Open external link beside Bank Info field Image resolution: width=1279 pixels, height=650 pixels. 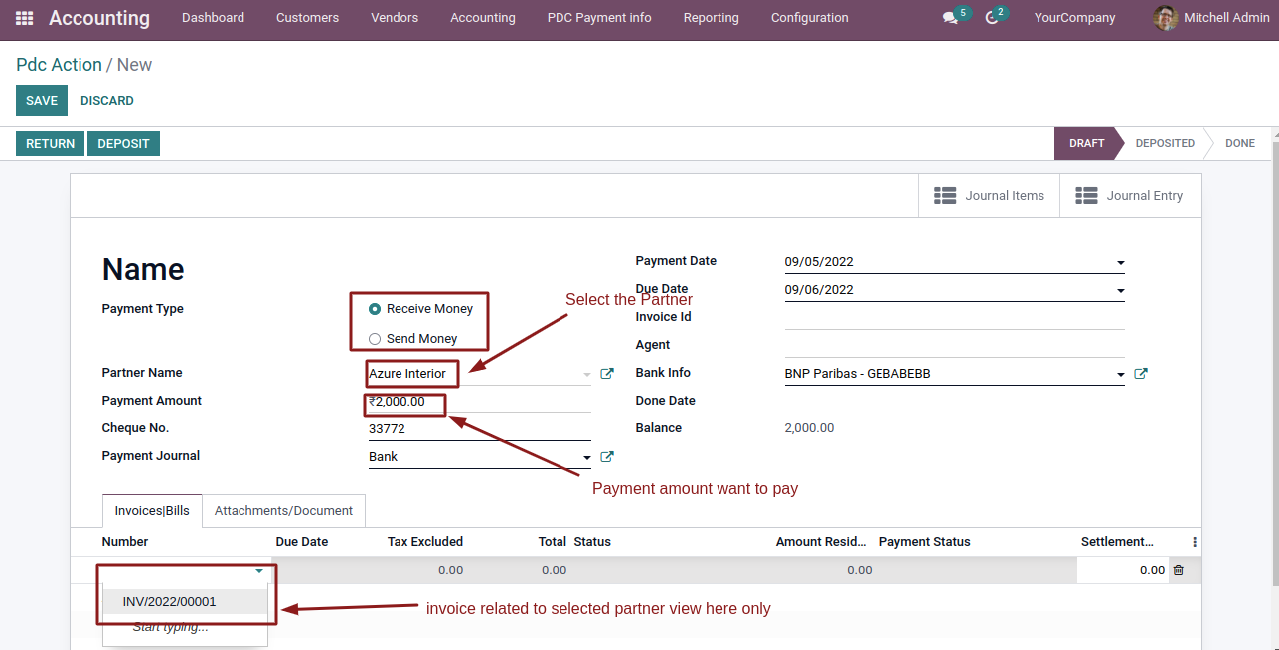(x=1141, y=374)
